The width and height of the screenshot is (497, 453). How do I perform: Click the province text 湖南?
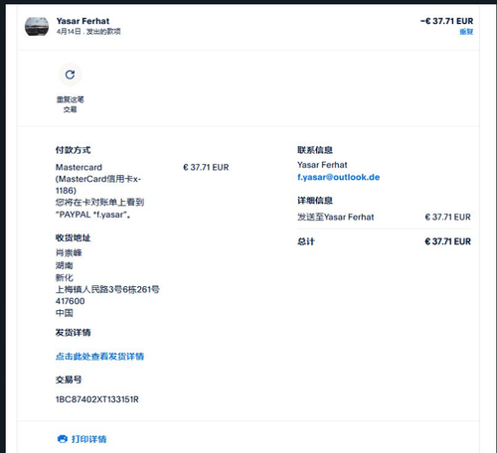click(x=64, y=265)
